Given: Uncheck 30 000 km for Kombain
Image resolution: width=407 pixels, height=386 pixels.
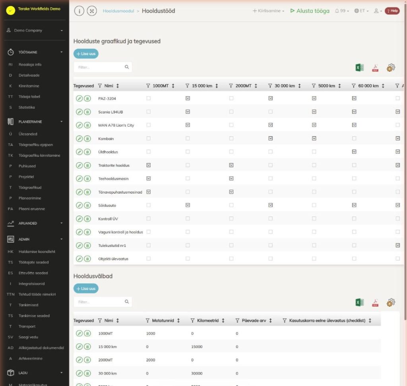Looking at the screenshot, I should (x=270, y=138).
